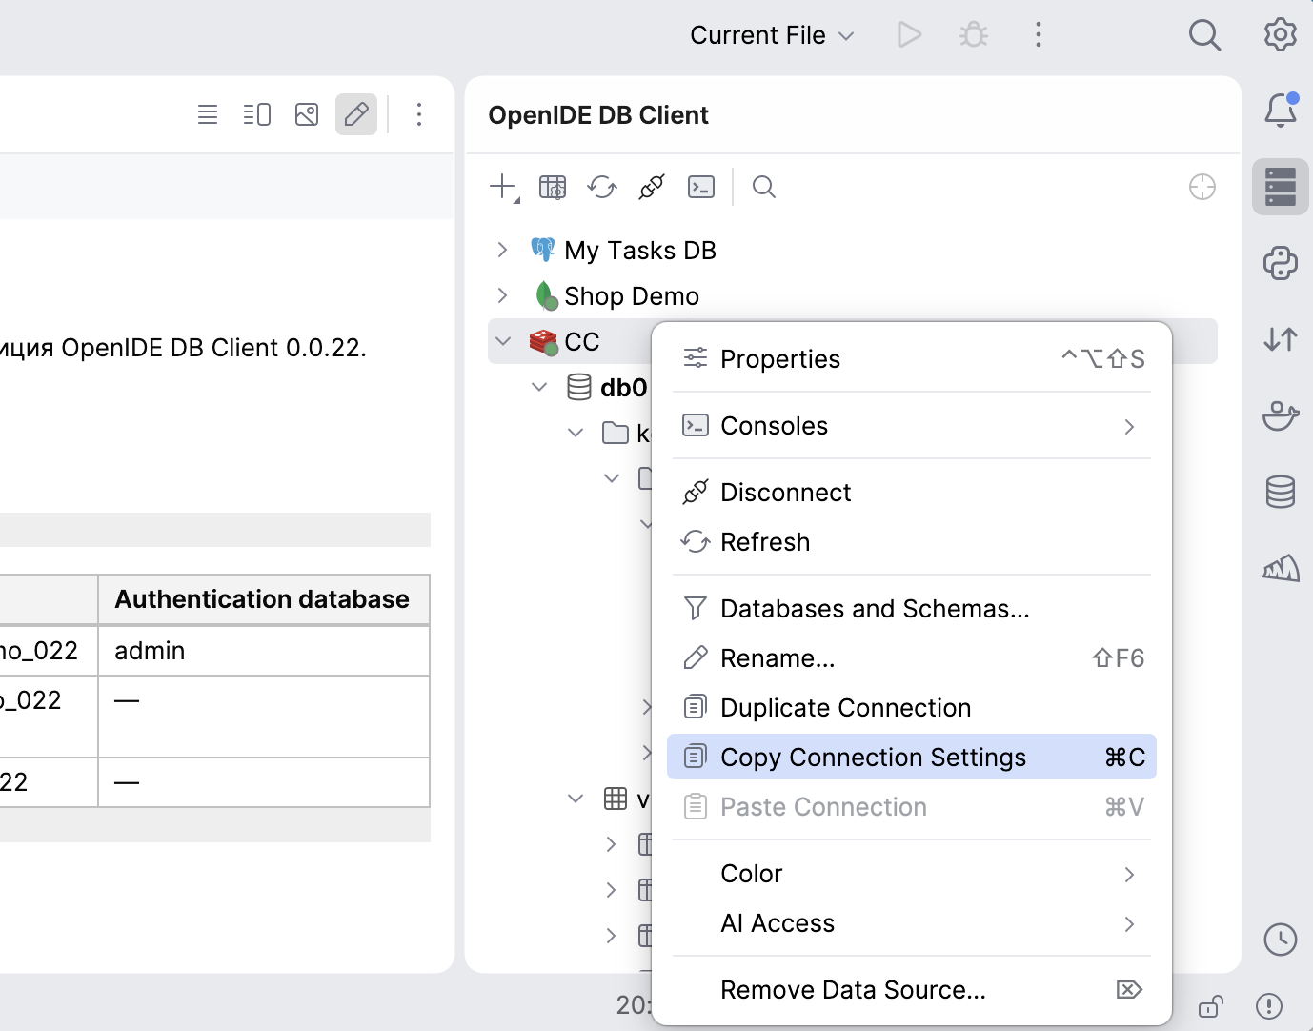1313x1031 pixels.
Task: Switch to Editor and Preview mode
Action: point(257,114)
